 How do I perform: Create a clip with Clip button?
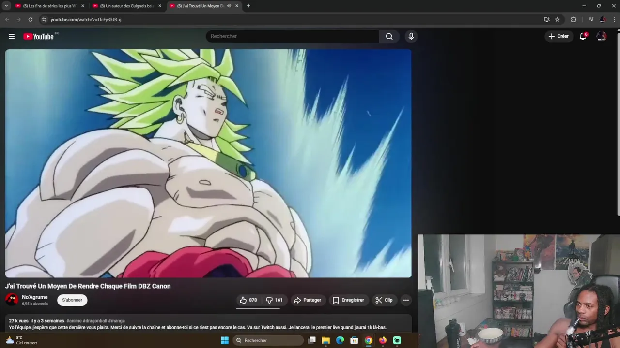click(384, 300)
